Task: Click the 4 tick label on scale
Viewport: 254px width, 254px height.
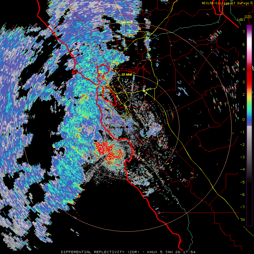Action: [244, 69]
